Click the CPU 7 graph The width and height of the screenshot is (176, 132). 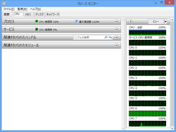tap(147, 124)
